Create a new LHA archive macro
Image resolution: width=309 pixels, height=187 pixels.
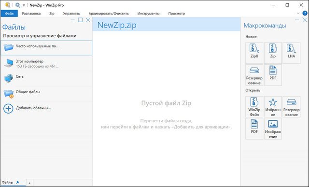[x=292, y=53]
